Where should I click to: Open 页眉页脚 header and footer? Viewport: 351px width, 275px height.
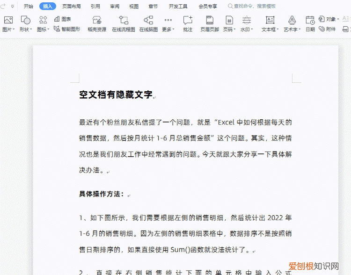[x=210, y=24]
